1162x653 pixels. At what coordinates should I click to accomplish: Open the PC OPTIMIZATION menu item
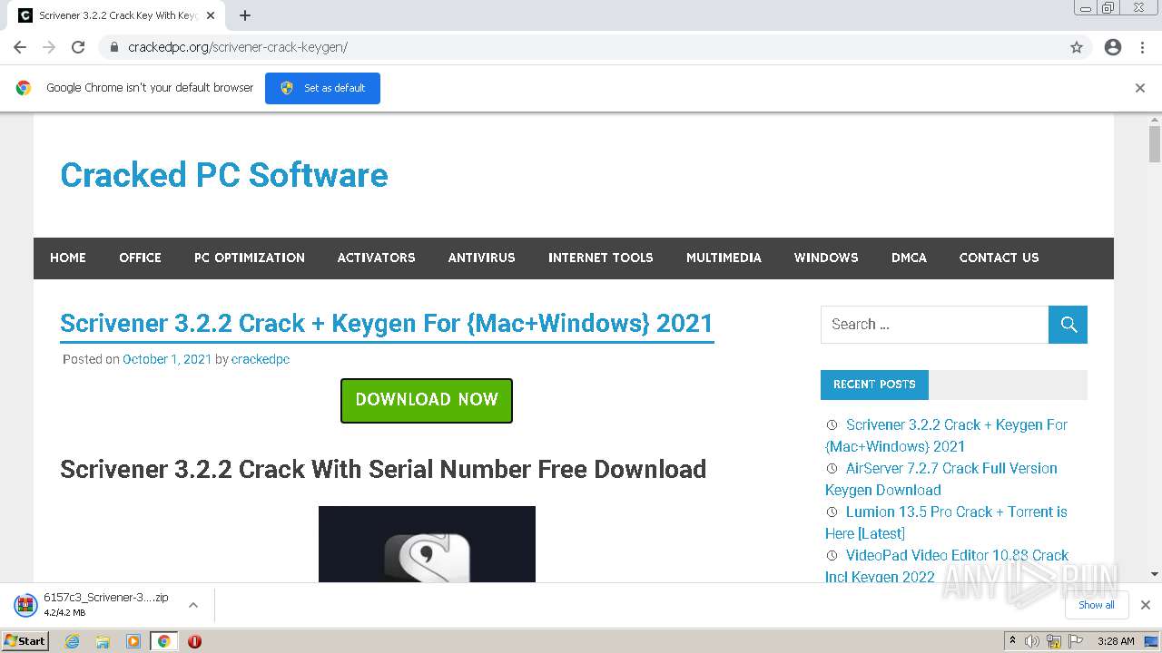coord(250,258)
